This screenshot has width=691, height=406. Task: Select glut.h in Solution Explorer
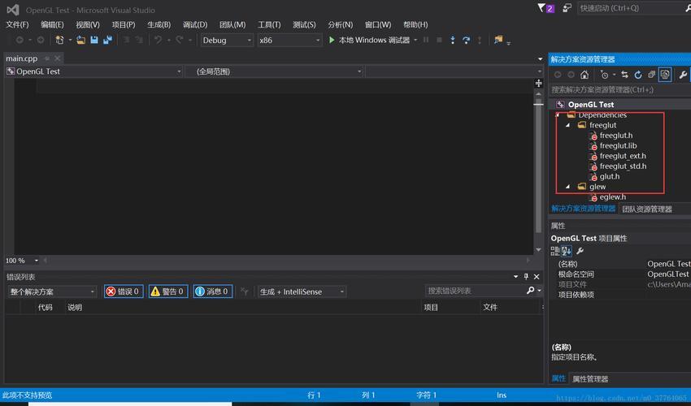coord(610,176)
